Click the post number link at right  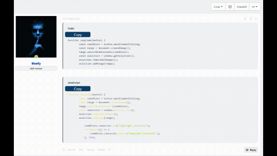click(x=257, y=18)
